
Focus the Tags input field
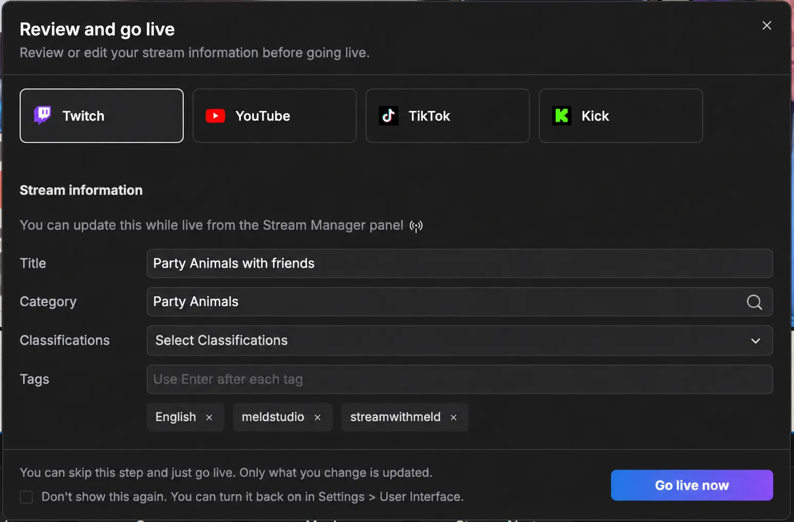[460, 379]
